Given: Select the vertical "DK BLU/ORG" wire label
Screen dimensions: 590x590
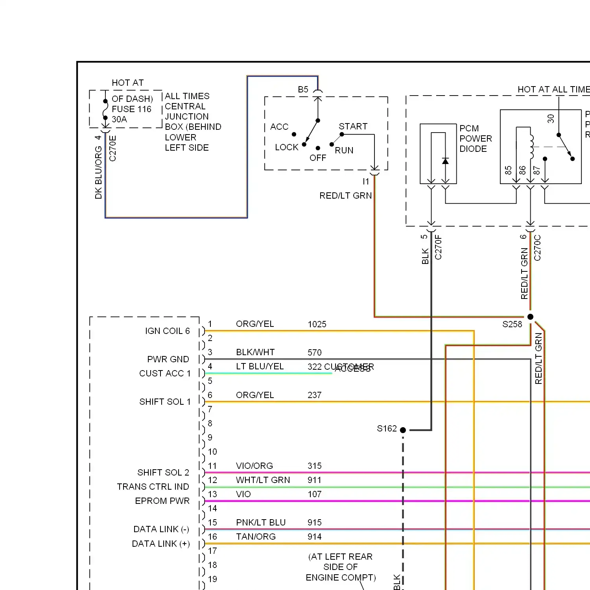Looking at the screenshot, I should tap(98, 172).
